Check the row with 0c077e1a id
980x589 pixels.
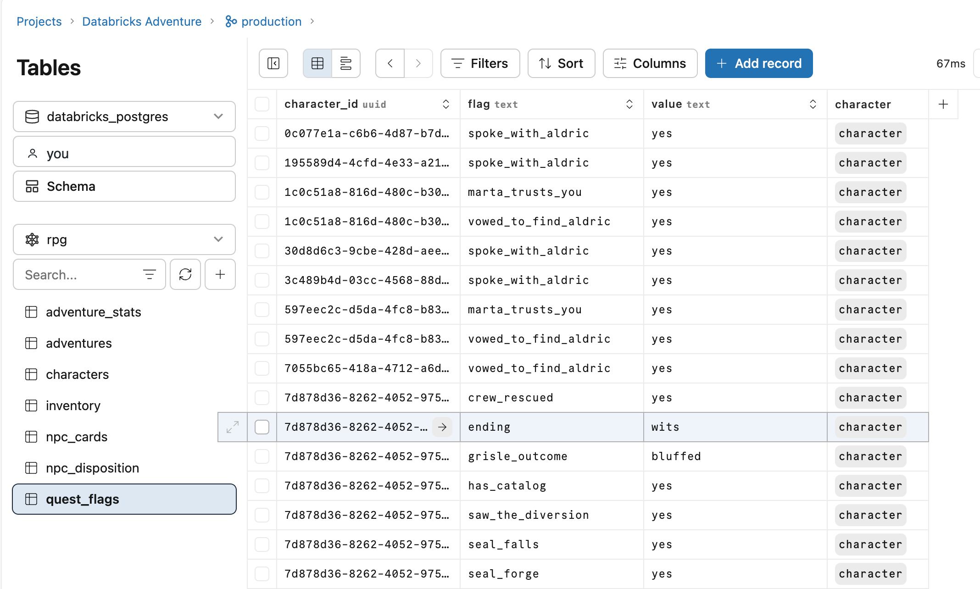[262, 133]
